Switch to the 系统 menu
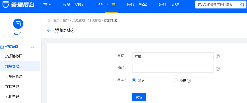This screenshot has height=103, width=247. point(175,5)
